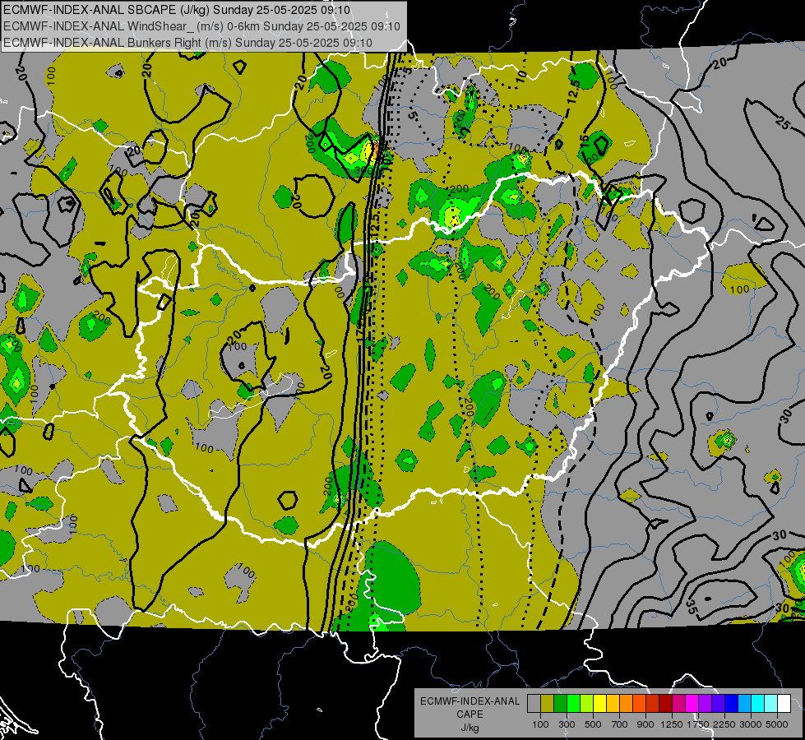The height and width of the screenshot is (740, 805).
Task: Click the orange swatch right of 700
Action: tap(626, 704)
